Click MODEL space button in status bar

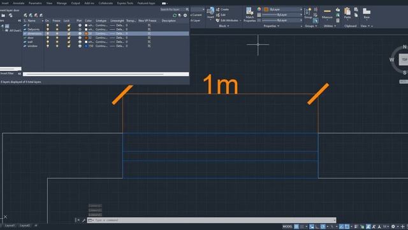pyautogui.click(x=288, y=227)
